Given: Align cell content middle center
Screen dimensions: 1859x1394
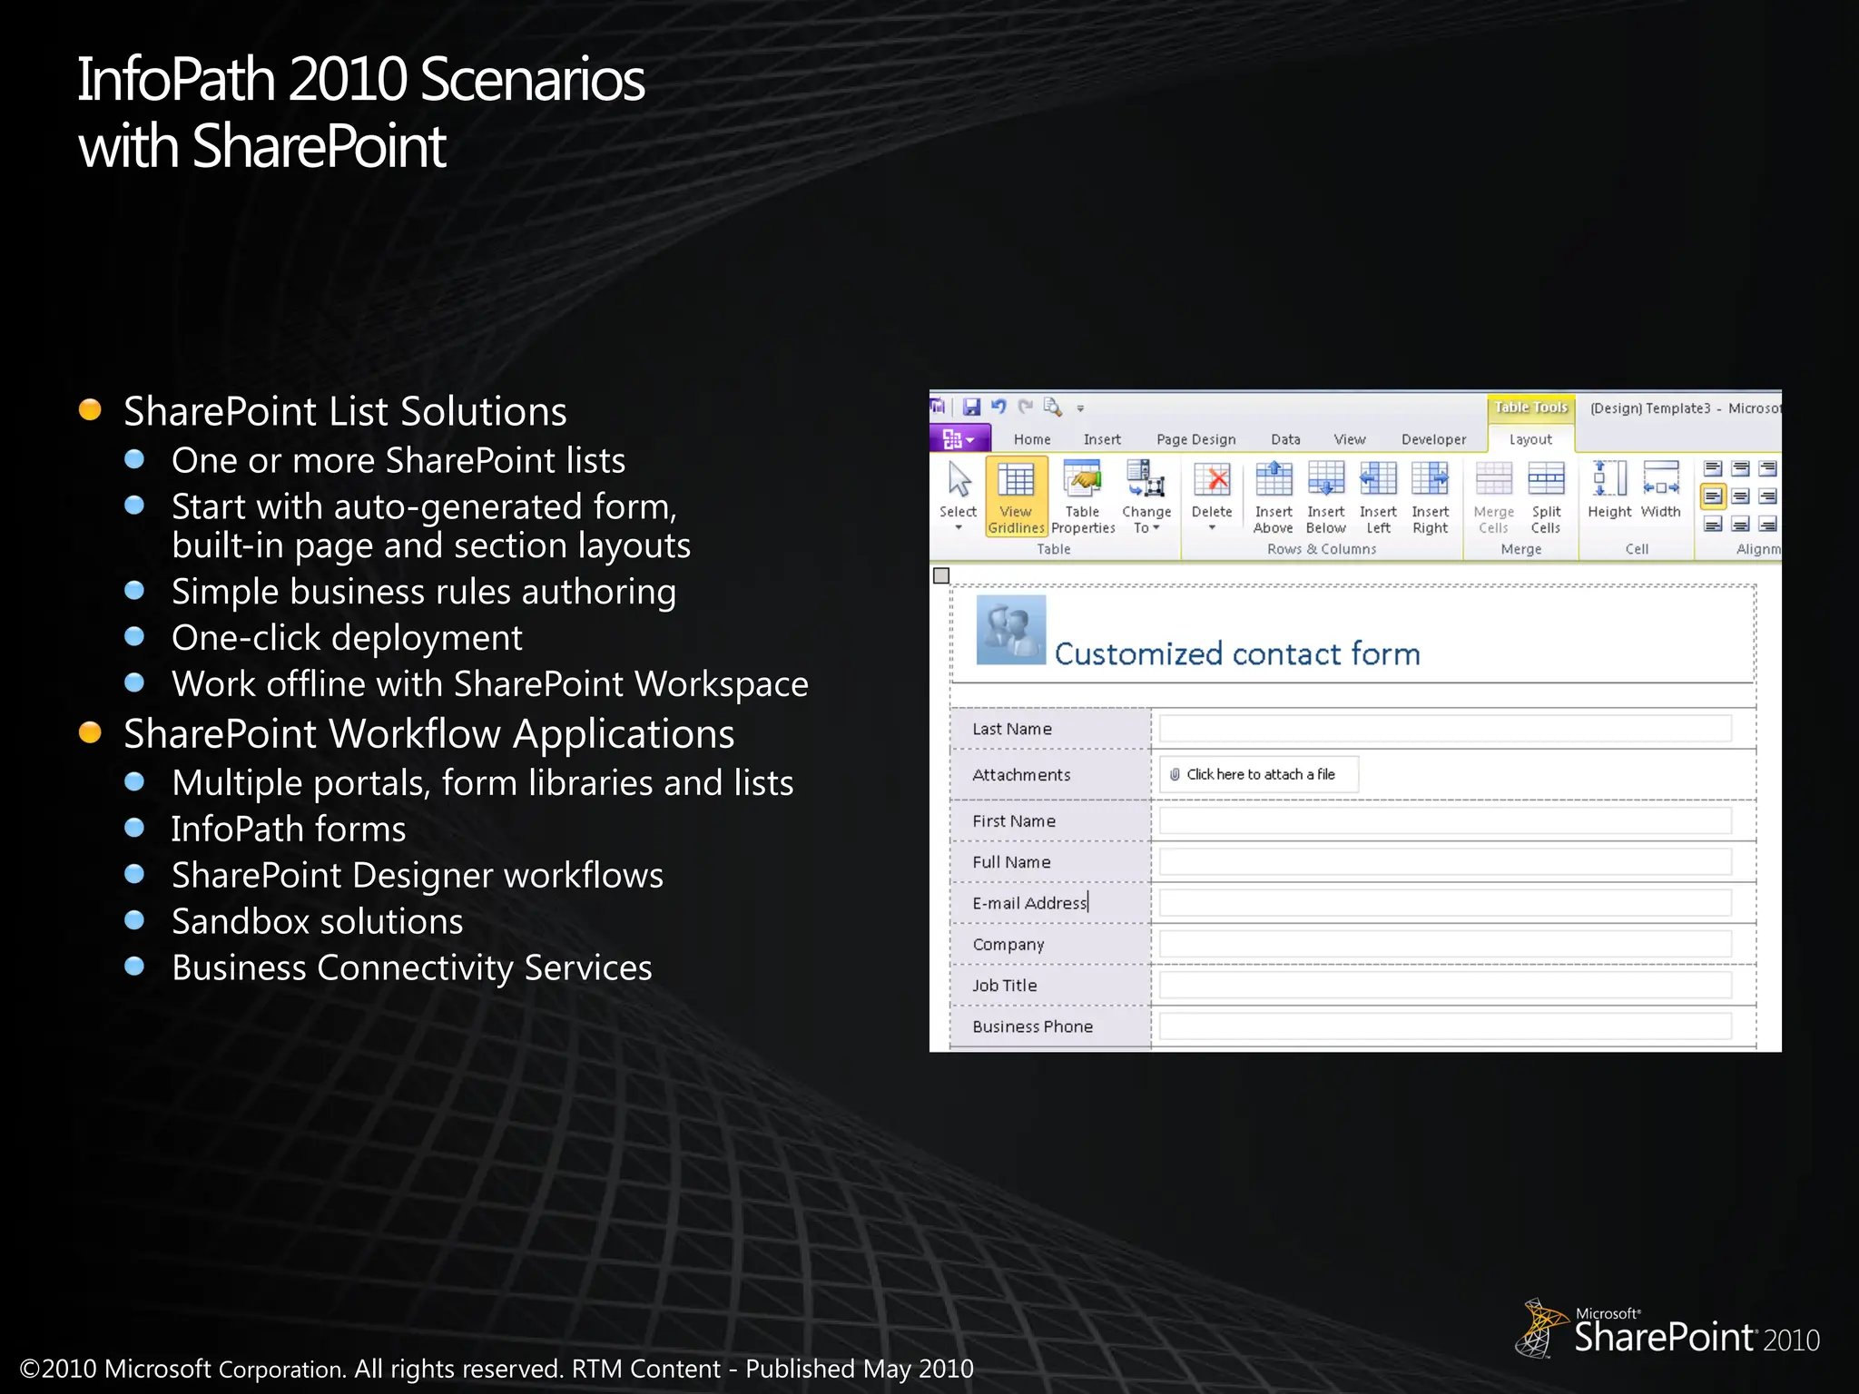Looking at the screenshot, I should pos(1740,496).
